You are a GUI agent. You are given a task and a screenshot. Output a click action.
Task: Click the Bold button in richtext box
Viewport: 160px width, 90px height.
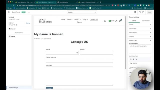[x=131, y=59]
